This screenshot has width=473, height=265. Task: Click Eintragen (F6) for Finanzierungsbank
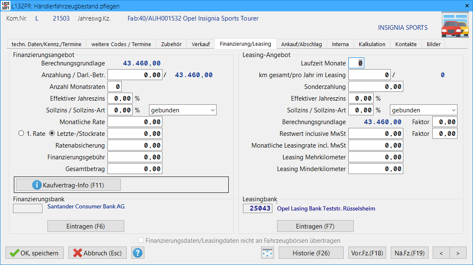point(86,226)
